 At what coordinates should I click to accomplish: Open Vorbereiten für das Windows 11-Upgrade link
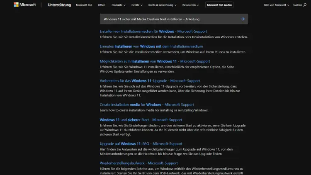150,81
